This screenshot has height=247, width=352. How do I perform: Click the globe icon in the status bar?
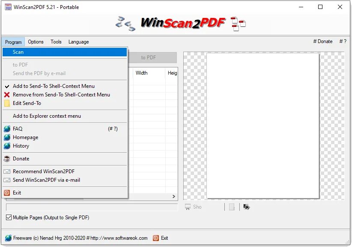[8, 238]
